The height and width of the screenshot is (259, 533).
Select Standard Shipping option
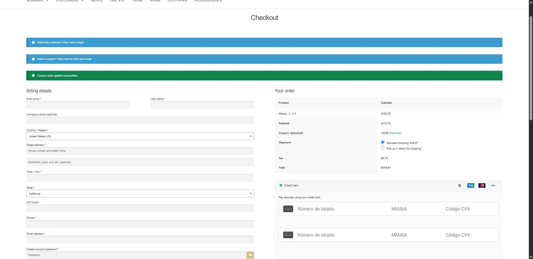tap(383, 142)
